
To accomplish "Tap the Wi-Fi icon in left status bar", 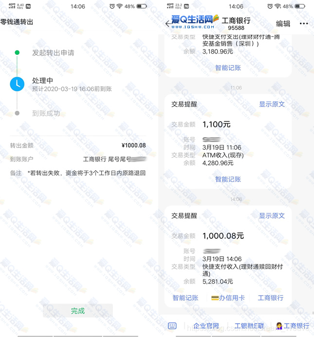I will point(119,6).
